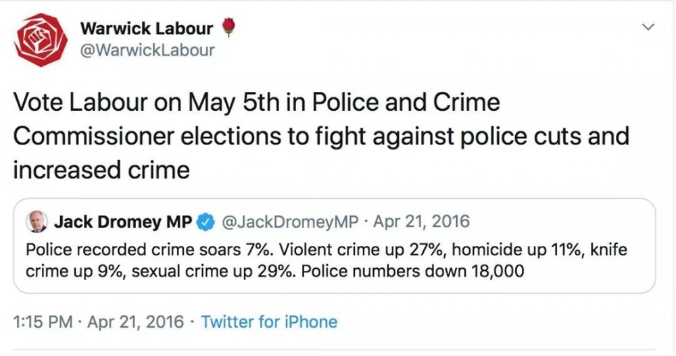Open the Twitter for iPhone link
Screen dimensions: 676x356
coord(269,322)
